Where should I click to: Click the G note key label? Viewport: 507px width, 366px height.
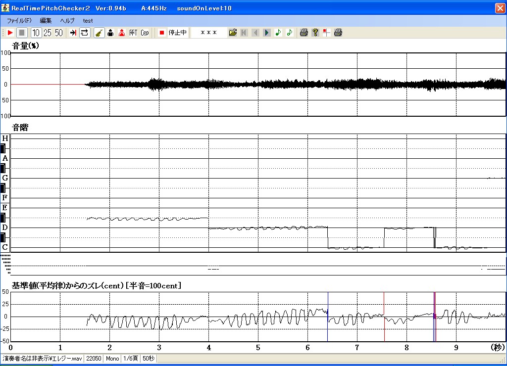click(x=5, y=178)
